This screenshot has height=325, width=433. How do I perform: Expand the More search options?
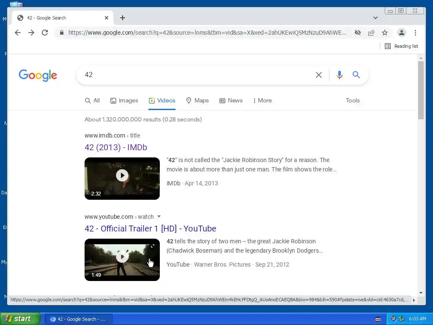tap(262, 101)
